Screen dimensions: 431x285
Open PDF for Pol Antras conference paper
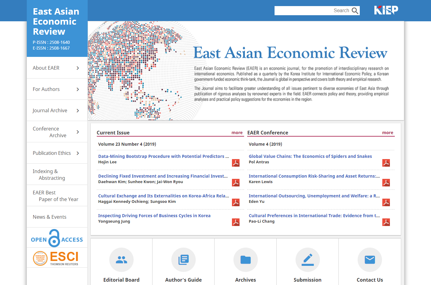point(386,163)
